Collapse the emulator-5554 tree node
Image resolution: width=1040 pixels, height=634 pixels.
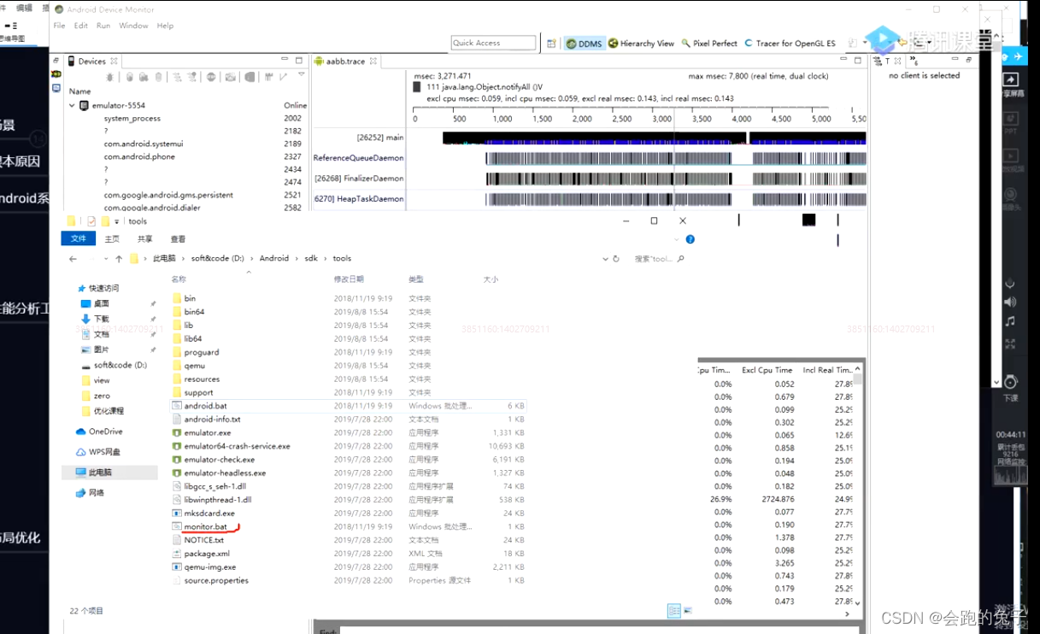click(72, 105)
